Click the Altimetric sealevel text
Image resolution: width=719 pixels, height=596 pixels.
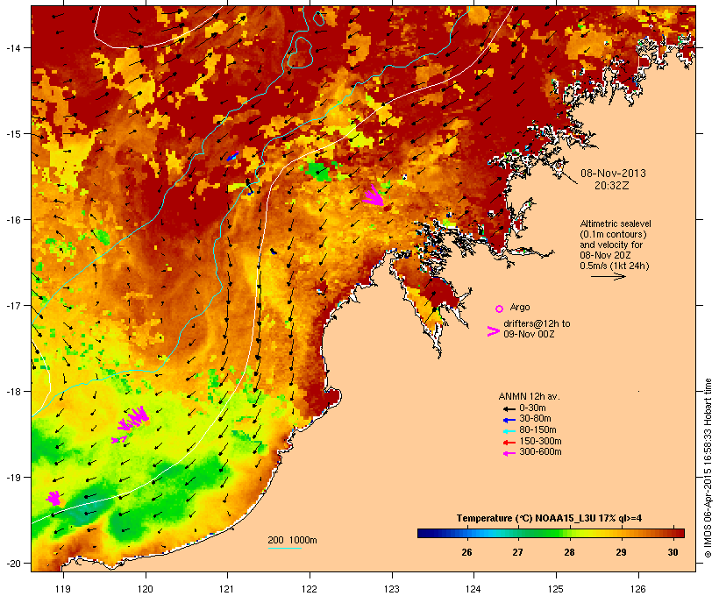click(616, 223)
